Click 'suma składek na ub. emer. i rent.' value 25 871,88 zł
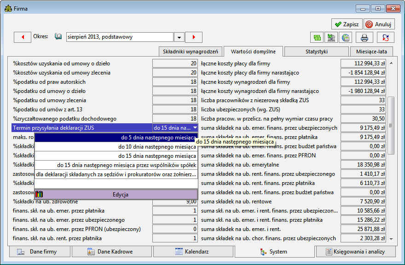Screen dimensions: 405x265 pyautogui.click(x=363, y=229)
